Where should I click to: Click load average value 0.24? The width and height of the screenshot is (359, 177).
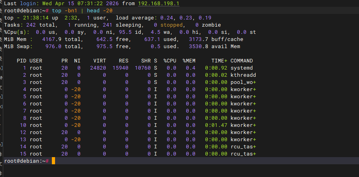[166, 18]
